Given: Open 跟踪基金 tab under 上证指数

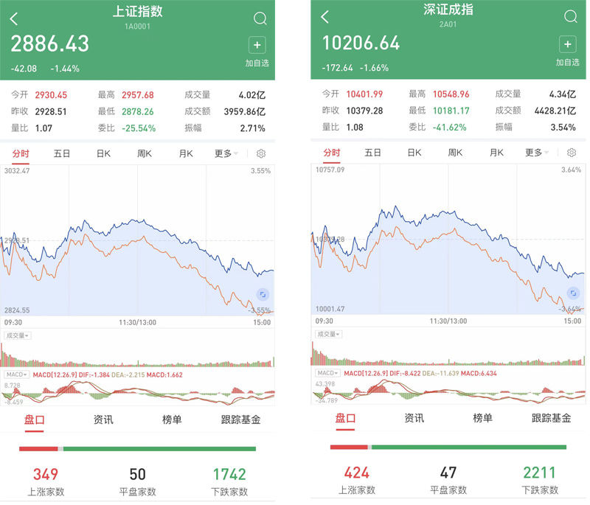Looking at the screenshot, I should point(241,419).
